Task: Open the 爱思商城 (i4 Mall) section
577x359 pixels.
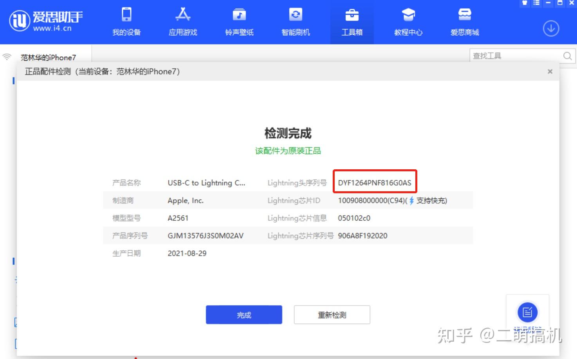Action: pos(465,22)
